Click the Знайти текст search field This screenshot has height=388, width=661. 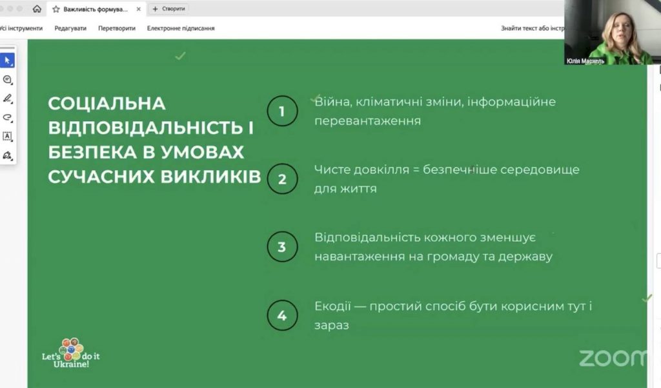click(x=532, y=28)
